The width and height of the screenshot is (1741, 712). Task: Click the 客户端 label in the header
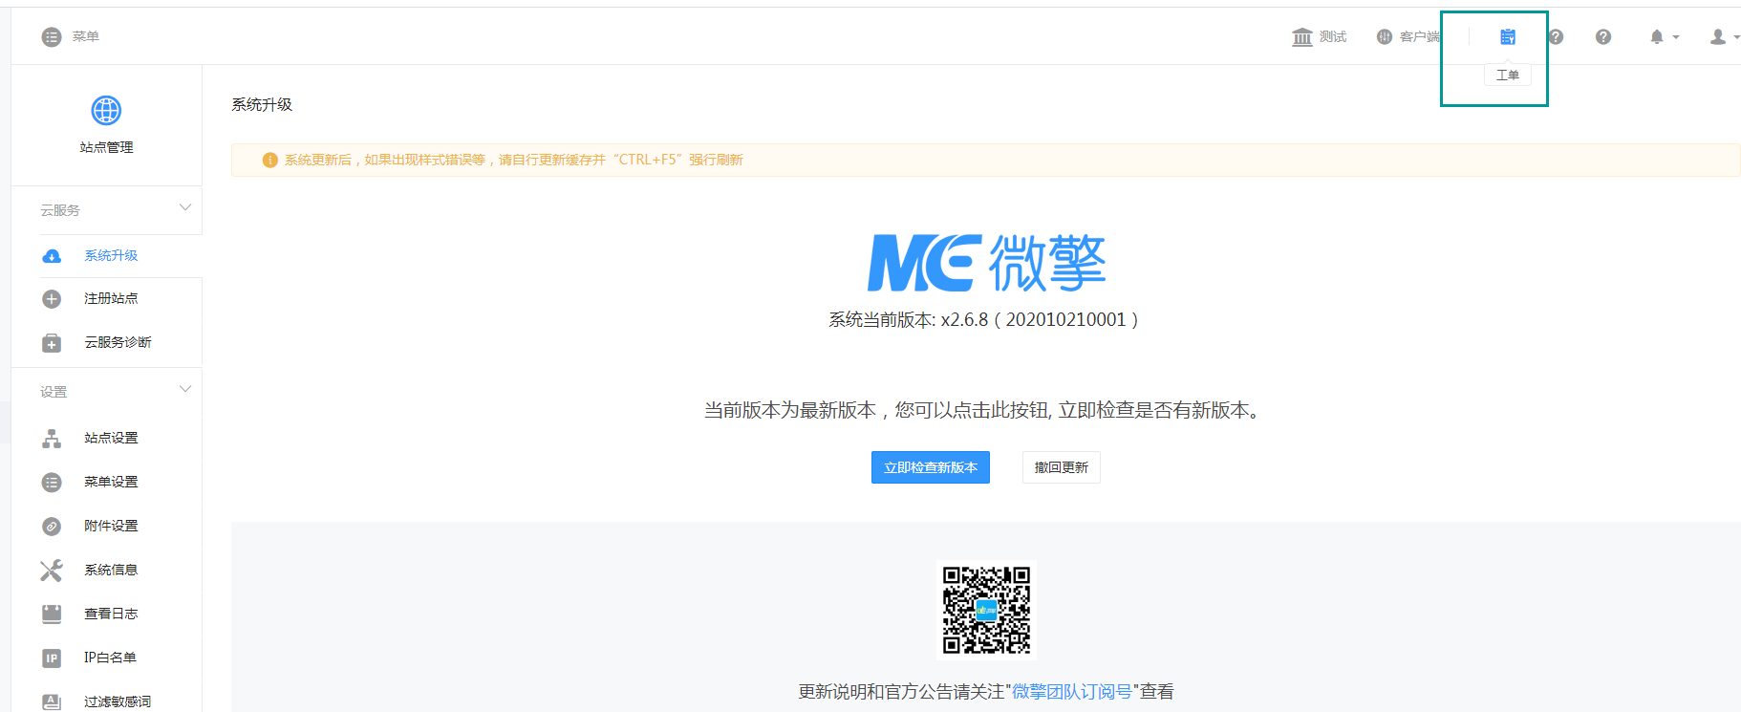click(1420, 36)
